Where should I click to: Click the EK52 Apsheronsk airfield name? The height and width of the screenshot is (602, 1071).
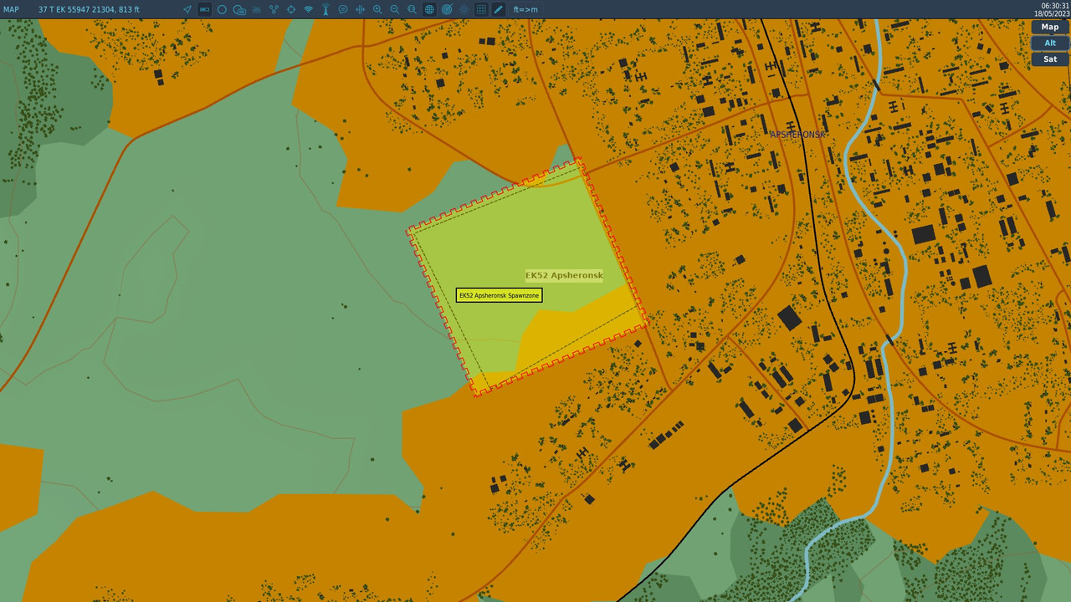pos(564,275)
